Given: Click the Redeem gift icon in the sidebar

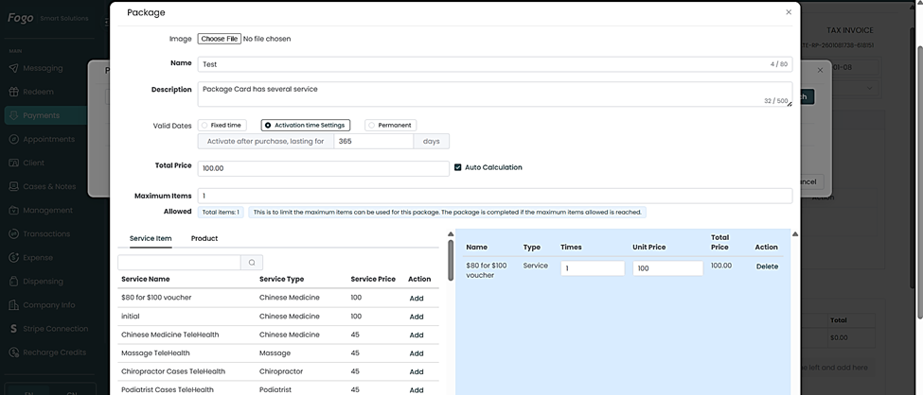Looking at the screenshot, I should click(13, 92).
